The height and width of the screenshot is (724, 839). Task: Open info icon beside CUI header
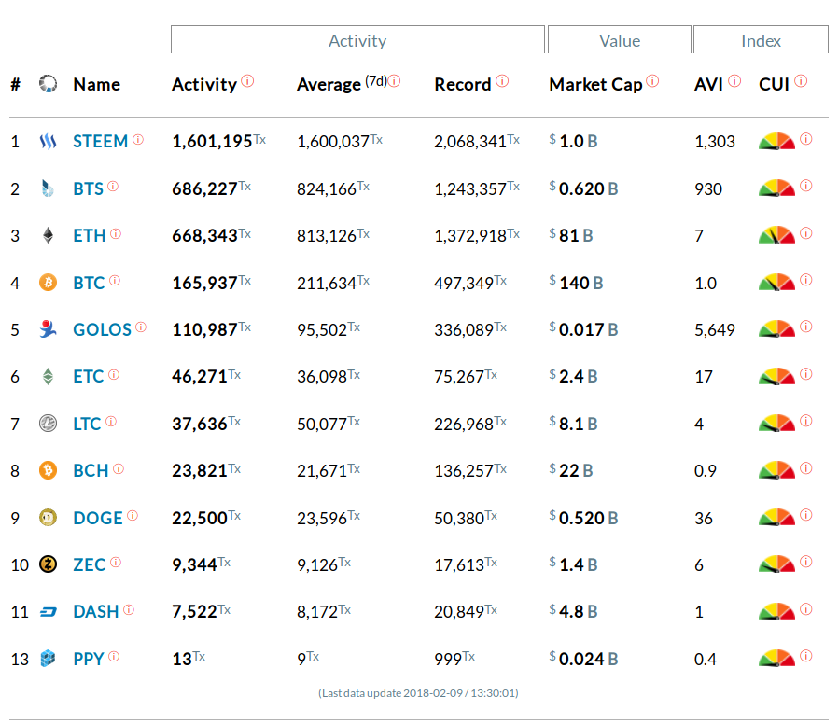point(801,81)
